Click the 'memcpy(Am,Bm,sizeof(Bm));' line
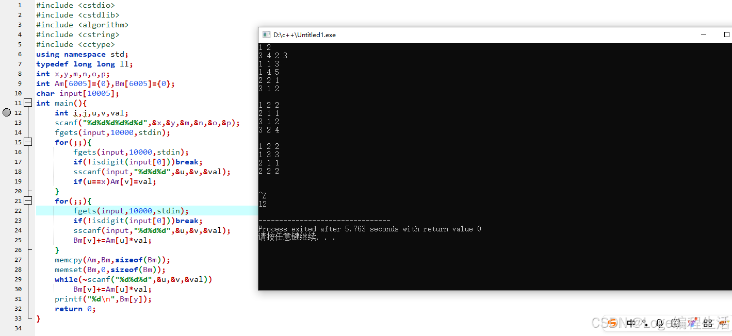732x336 pixels. pos(112,260)
